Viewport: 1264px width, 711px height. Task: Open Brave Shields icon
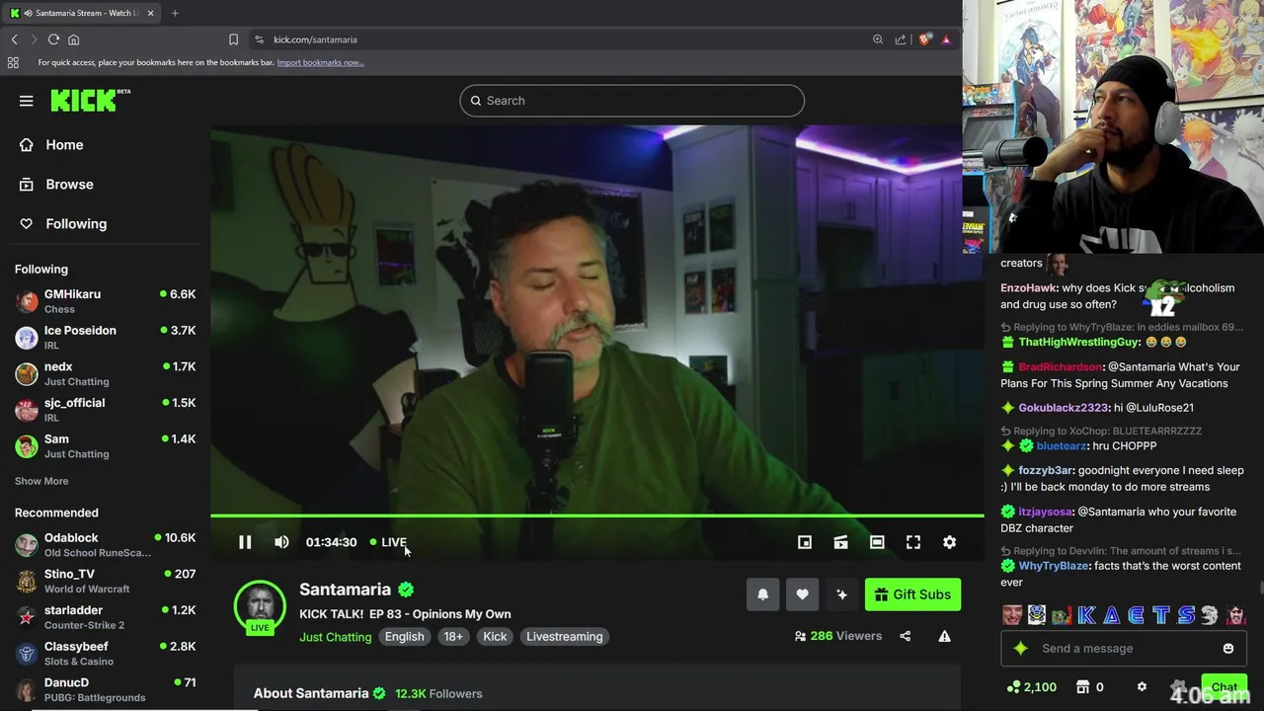point(925,39)
